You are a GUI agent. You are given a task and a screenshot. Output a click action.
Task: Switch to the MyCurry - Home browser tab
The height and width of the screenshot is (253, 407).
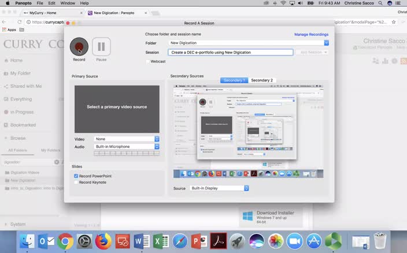coord(53,13)
